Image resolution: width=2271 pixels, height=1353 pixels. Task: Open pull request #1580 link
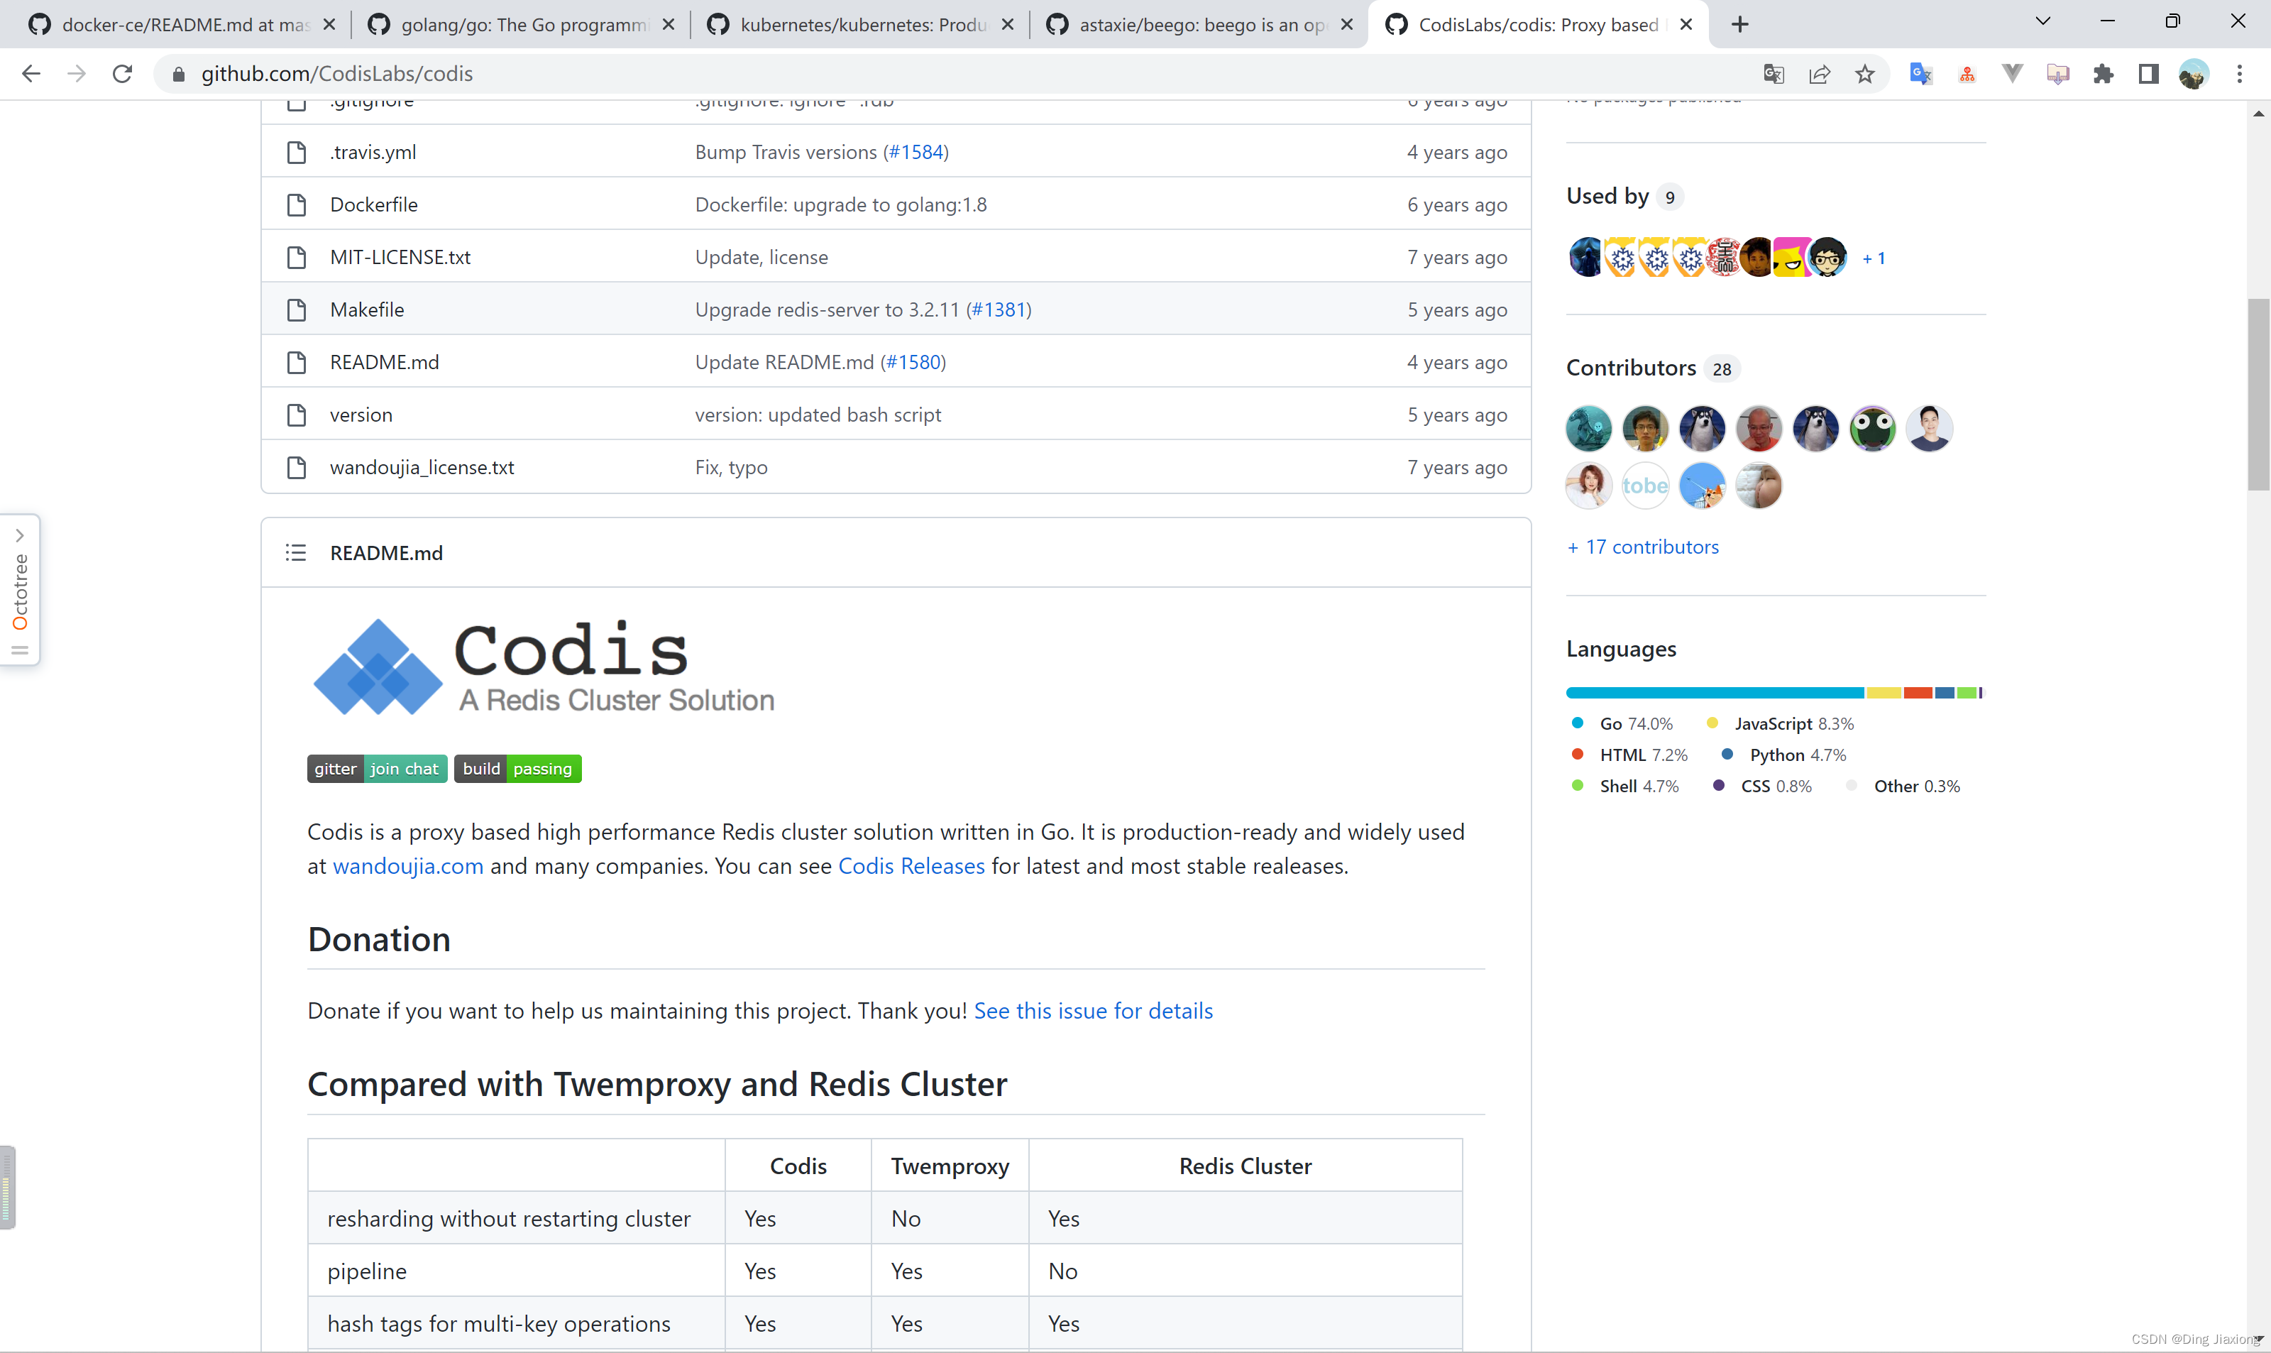tap(913, 362)
